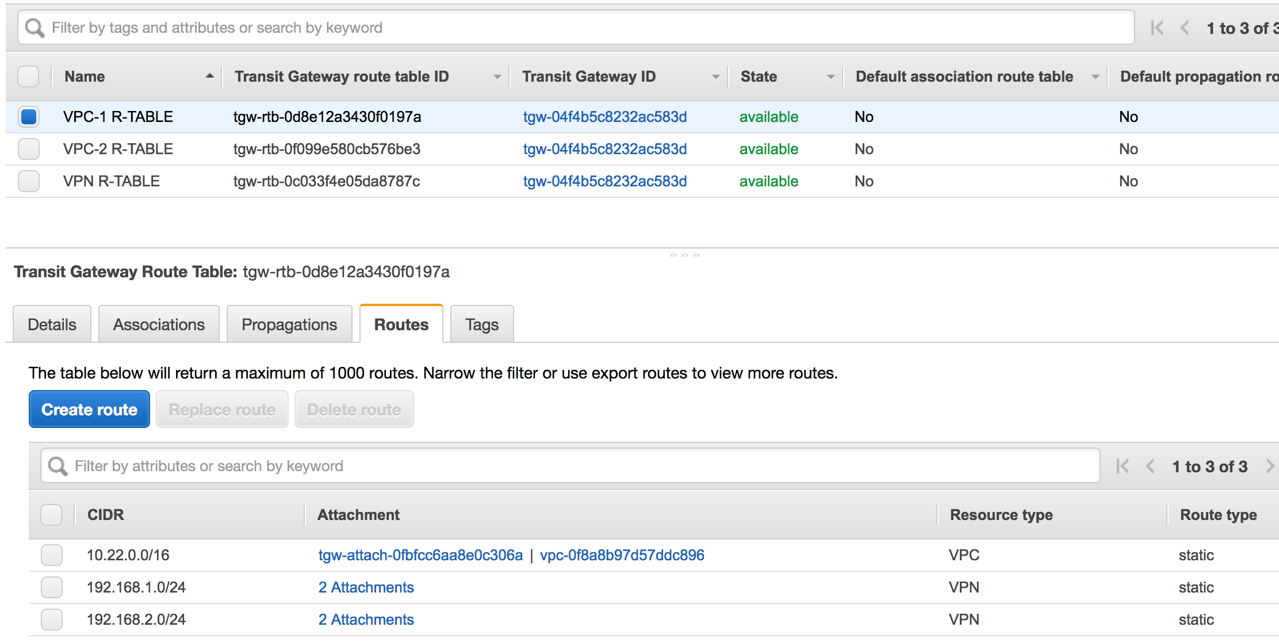Select the Routes tab
The width and height of the screenshot is (1279, 642).
click(x=401, y=324)
